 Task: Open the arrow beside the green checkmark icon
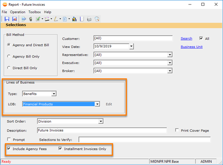click(x=42, y=19)
